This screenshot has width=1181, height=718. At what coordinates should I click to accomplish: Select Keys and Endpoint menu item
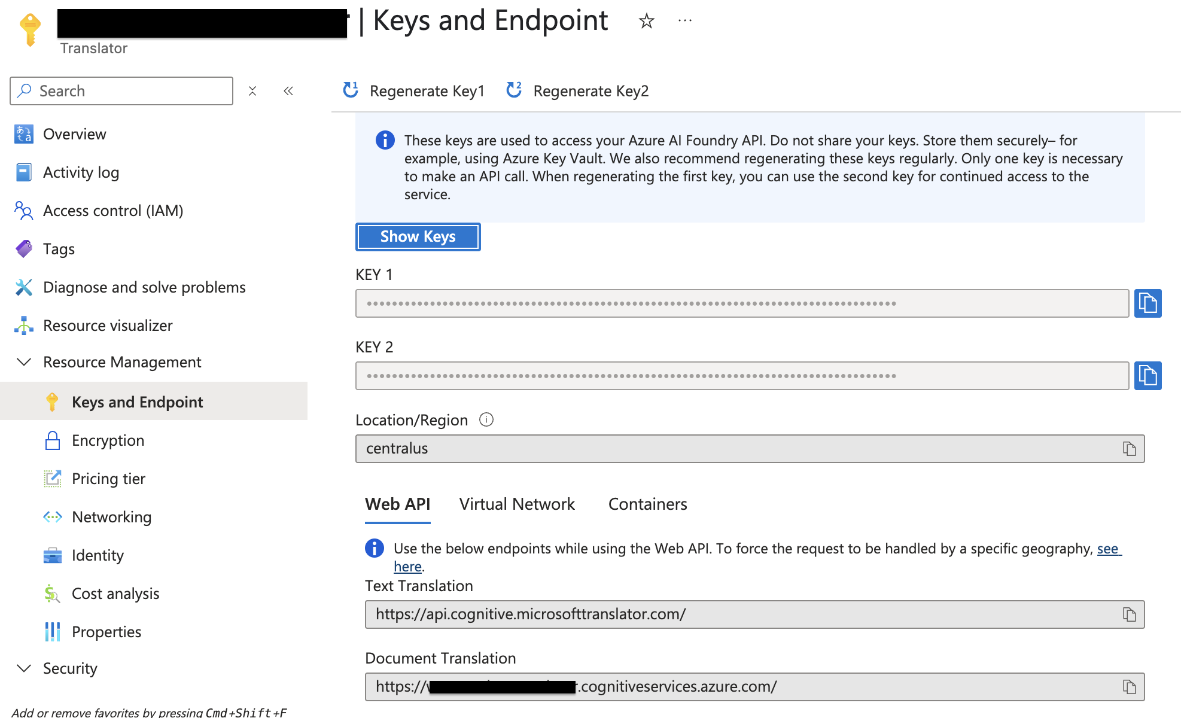tap(154, 402)
